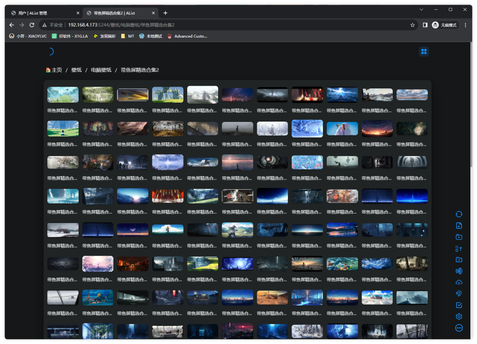This screenshot has height=344, width=477.
Task: Toggle the multi-select checkbox icon in the toolbar
Action: [459, 305]
